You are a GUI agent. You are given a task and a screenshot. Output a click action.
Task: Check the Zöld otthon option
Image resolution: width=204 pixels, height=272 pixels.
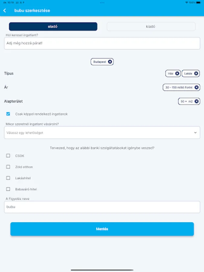8,167
